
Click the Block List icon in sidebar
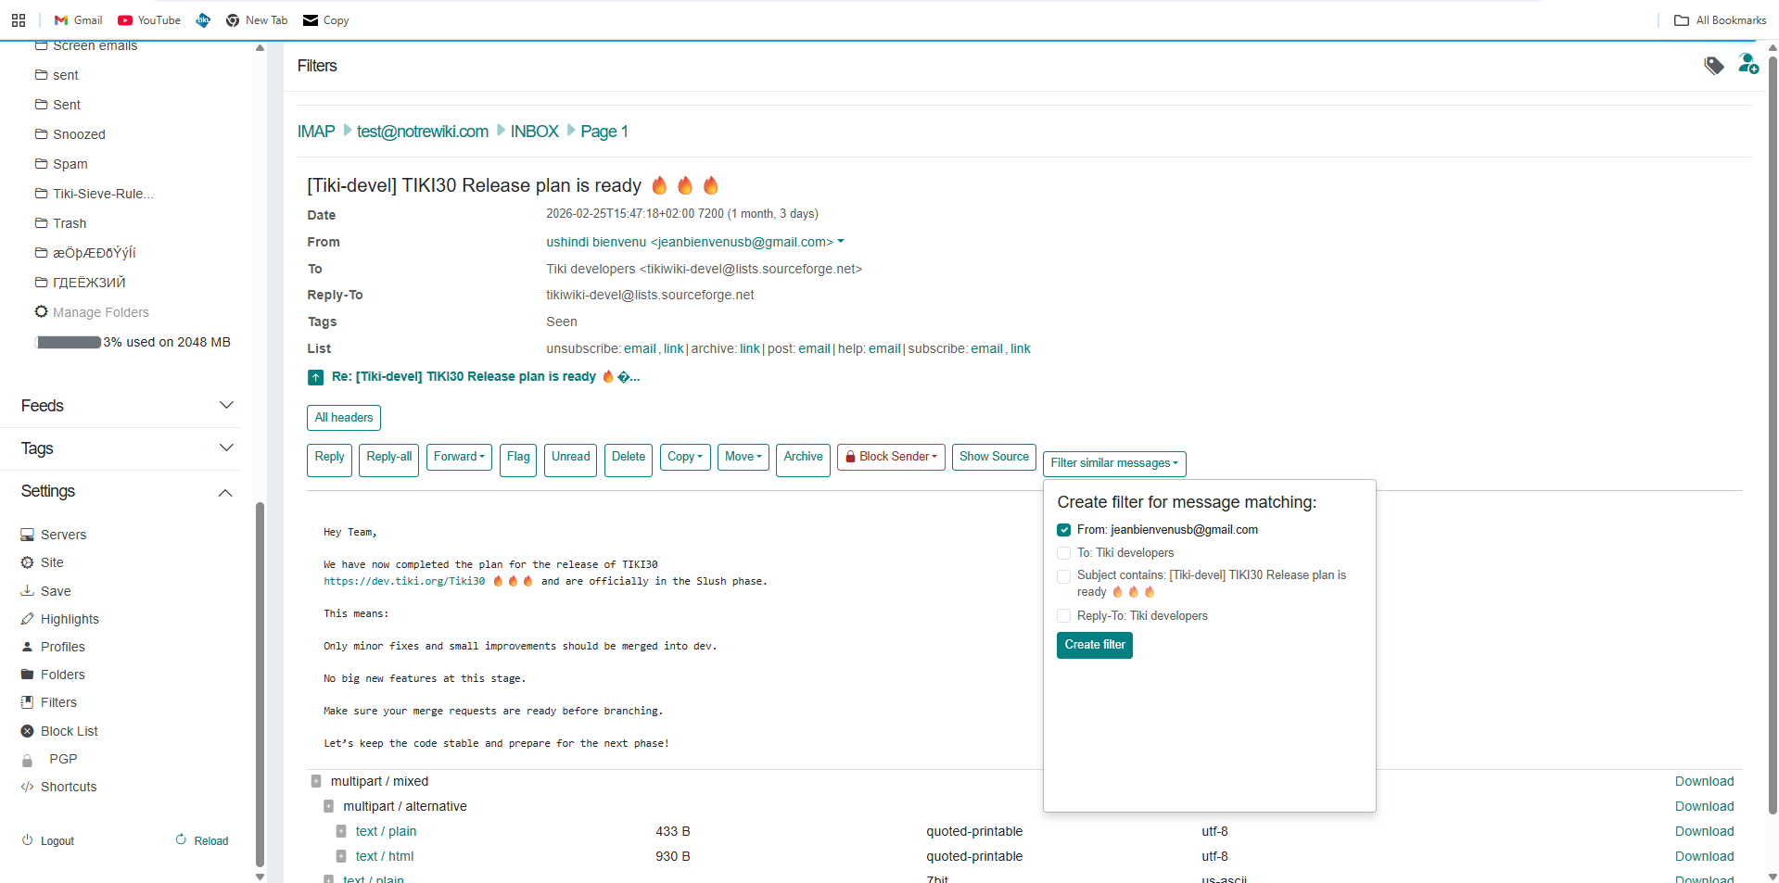[27, 730]
